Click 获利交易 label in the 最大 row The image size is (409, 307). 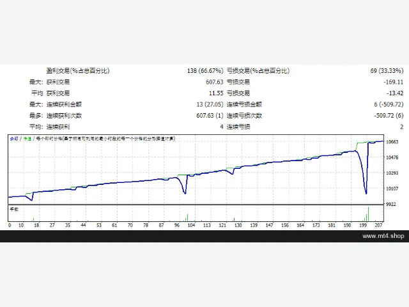[x=58, y=82]
